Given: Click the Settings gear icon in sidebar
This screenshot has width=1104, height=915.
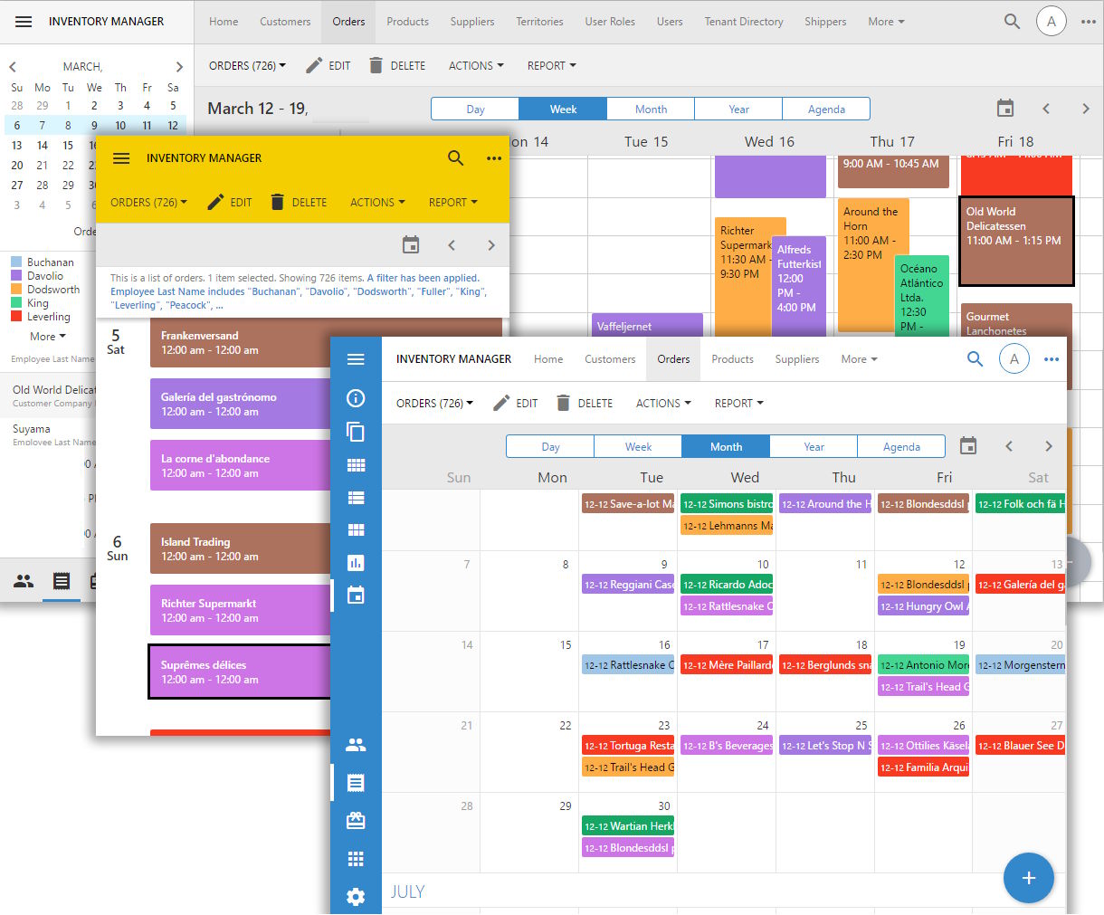Looking at the screenshot, I should click(356, 897).
